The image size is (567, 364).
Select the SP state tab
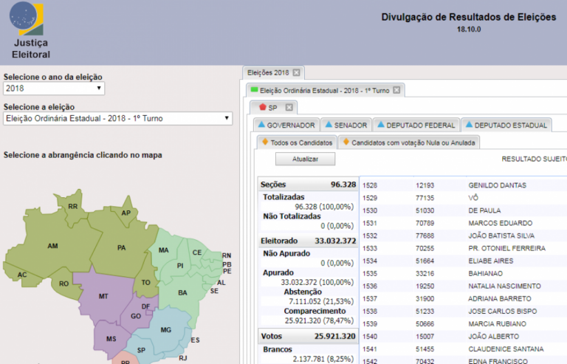click(272, 108)
